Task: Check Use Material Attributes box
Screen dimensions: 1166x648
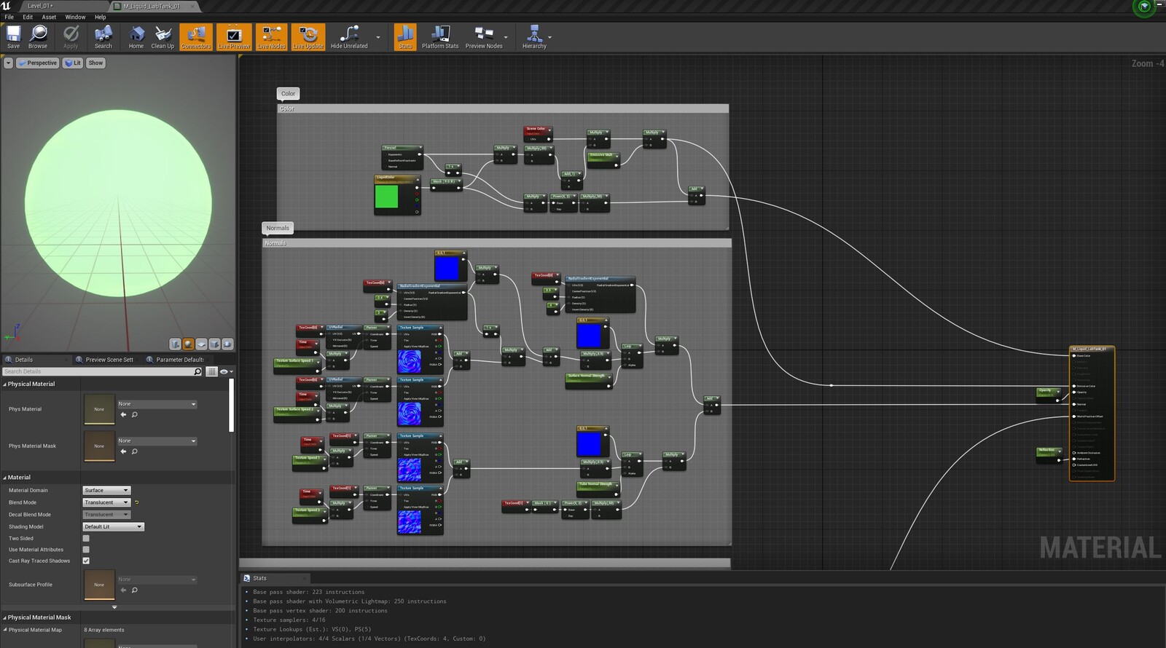Action: click(86, 550)
